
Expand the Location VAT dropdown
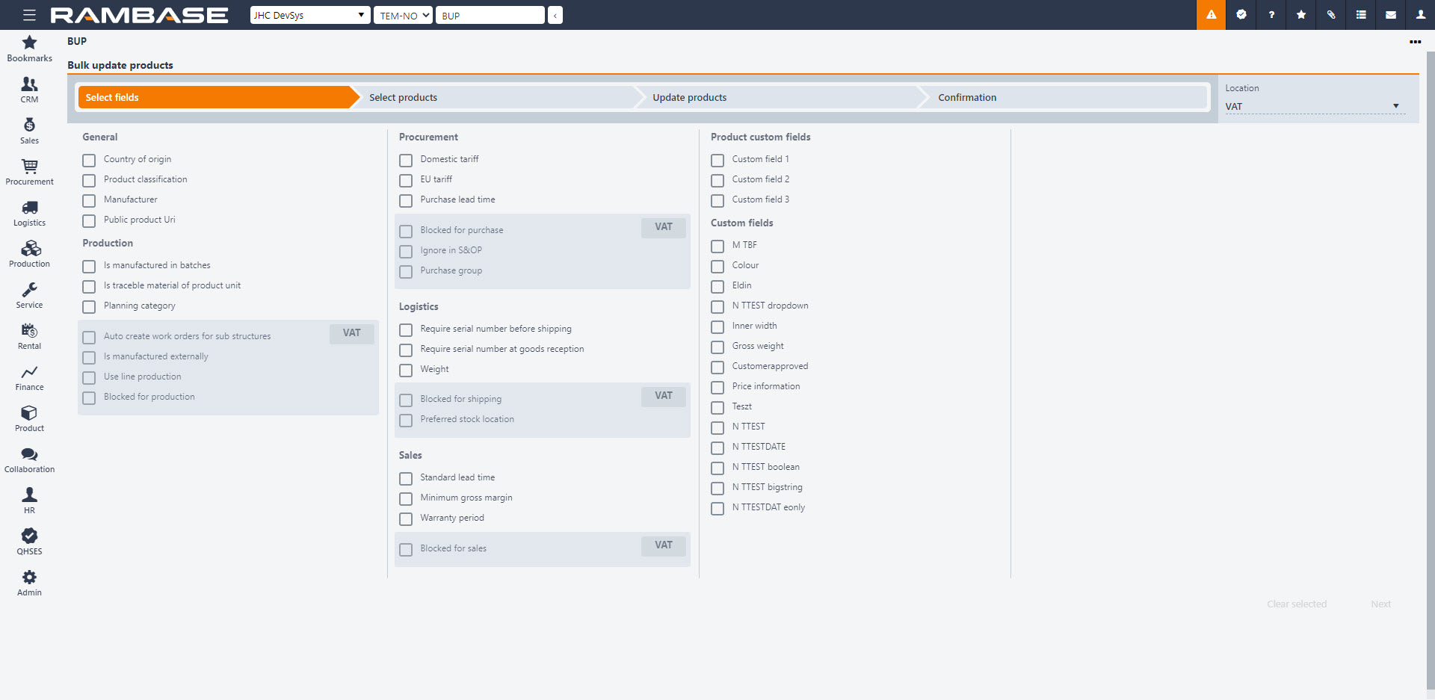[x=1312, y=107]
